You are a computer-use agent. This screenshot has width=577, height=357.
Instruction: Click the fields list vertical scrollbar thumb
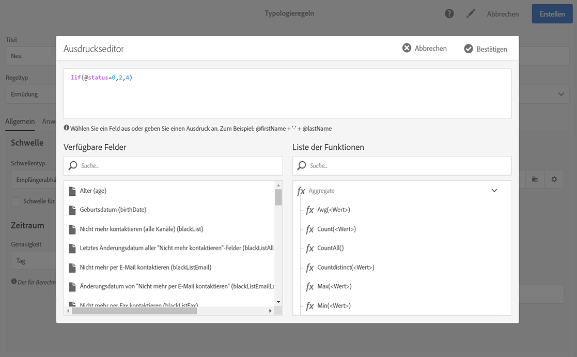coord(278,197)
